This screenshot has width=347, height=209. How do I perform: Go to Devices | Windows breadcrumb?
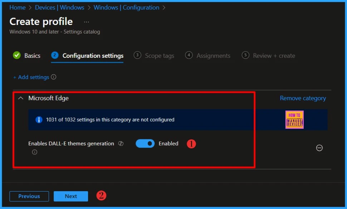click(59, 7)
